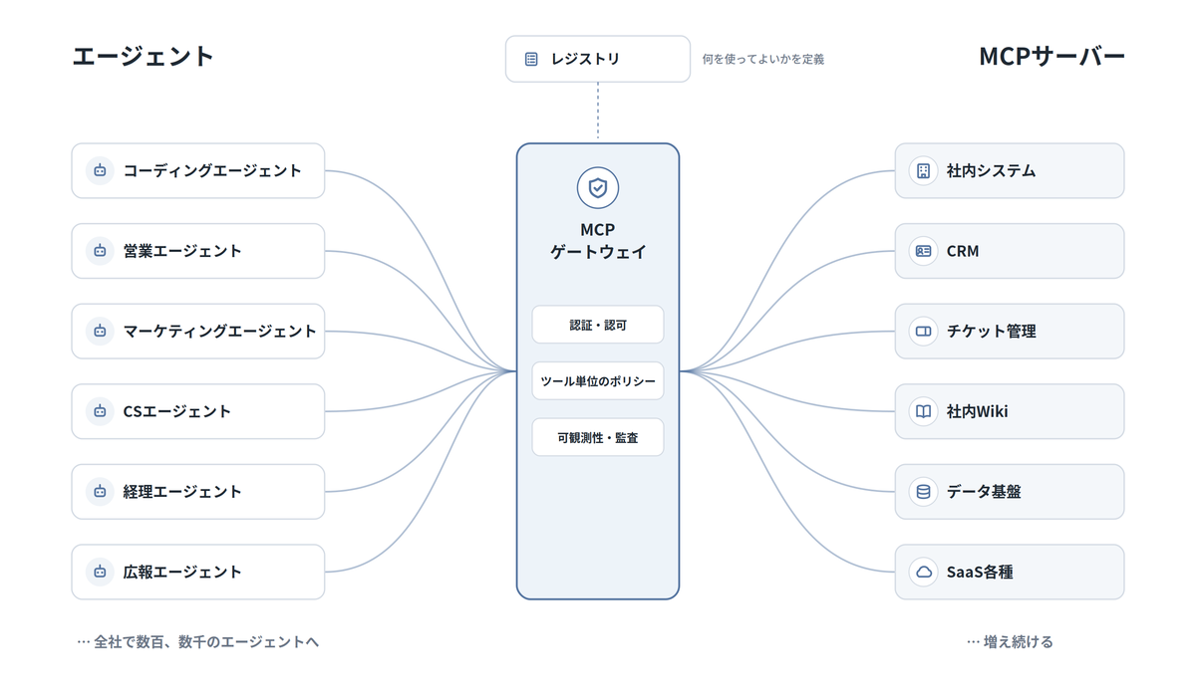Image resolution: width=1196 pixels, height=700 pixels.
Task: Click the 増え続ける note
Action: tap(1011, 642)
